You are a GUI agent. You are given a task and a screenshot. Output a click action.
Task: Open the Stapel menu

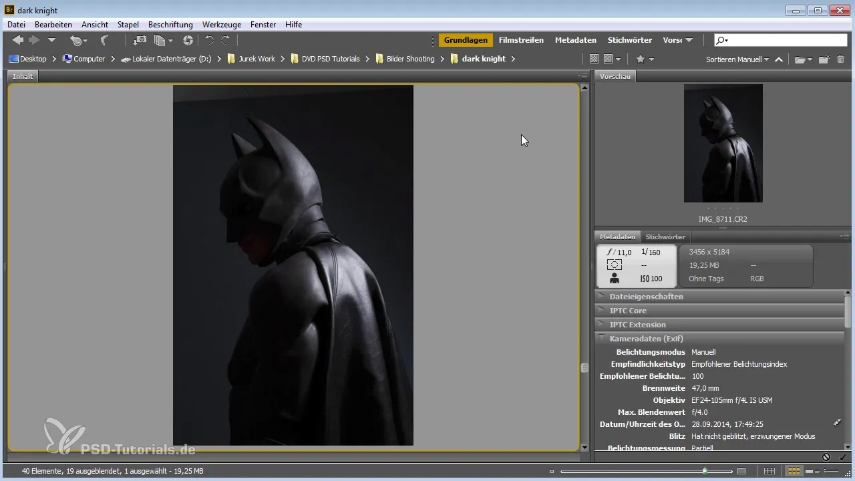128,25
